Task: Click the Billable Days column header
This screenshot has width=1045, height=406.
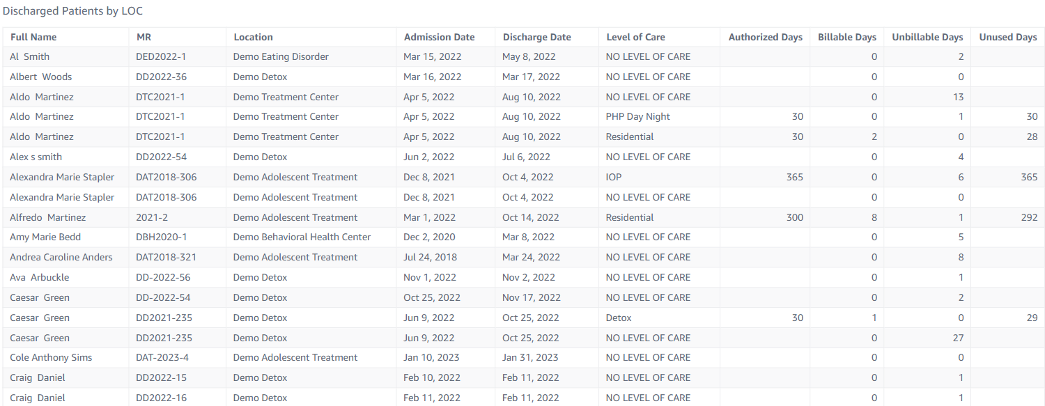Action: (x=846, y=37)
